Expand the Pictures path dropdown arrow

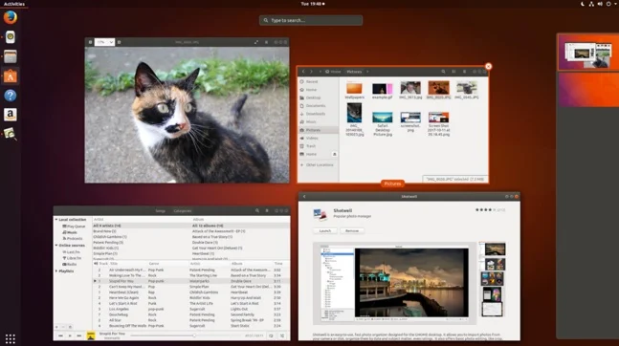[x=367, y=72]
